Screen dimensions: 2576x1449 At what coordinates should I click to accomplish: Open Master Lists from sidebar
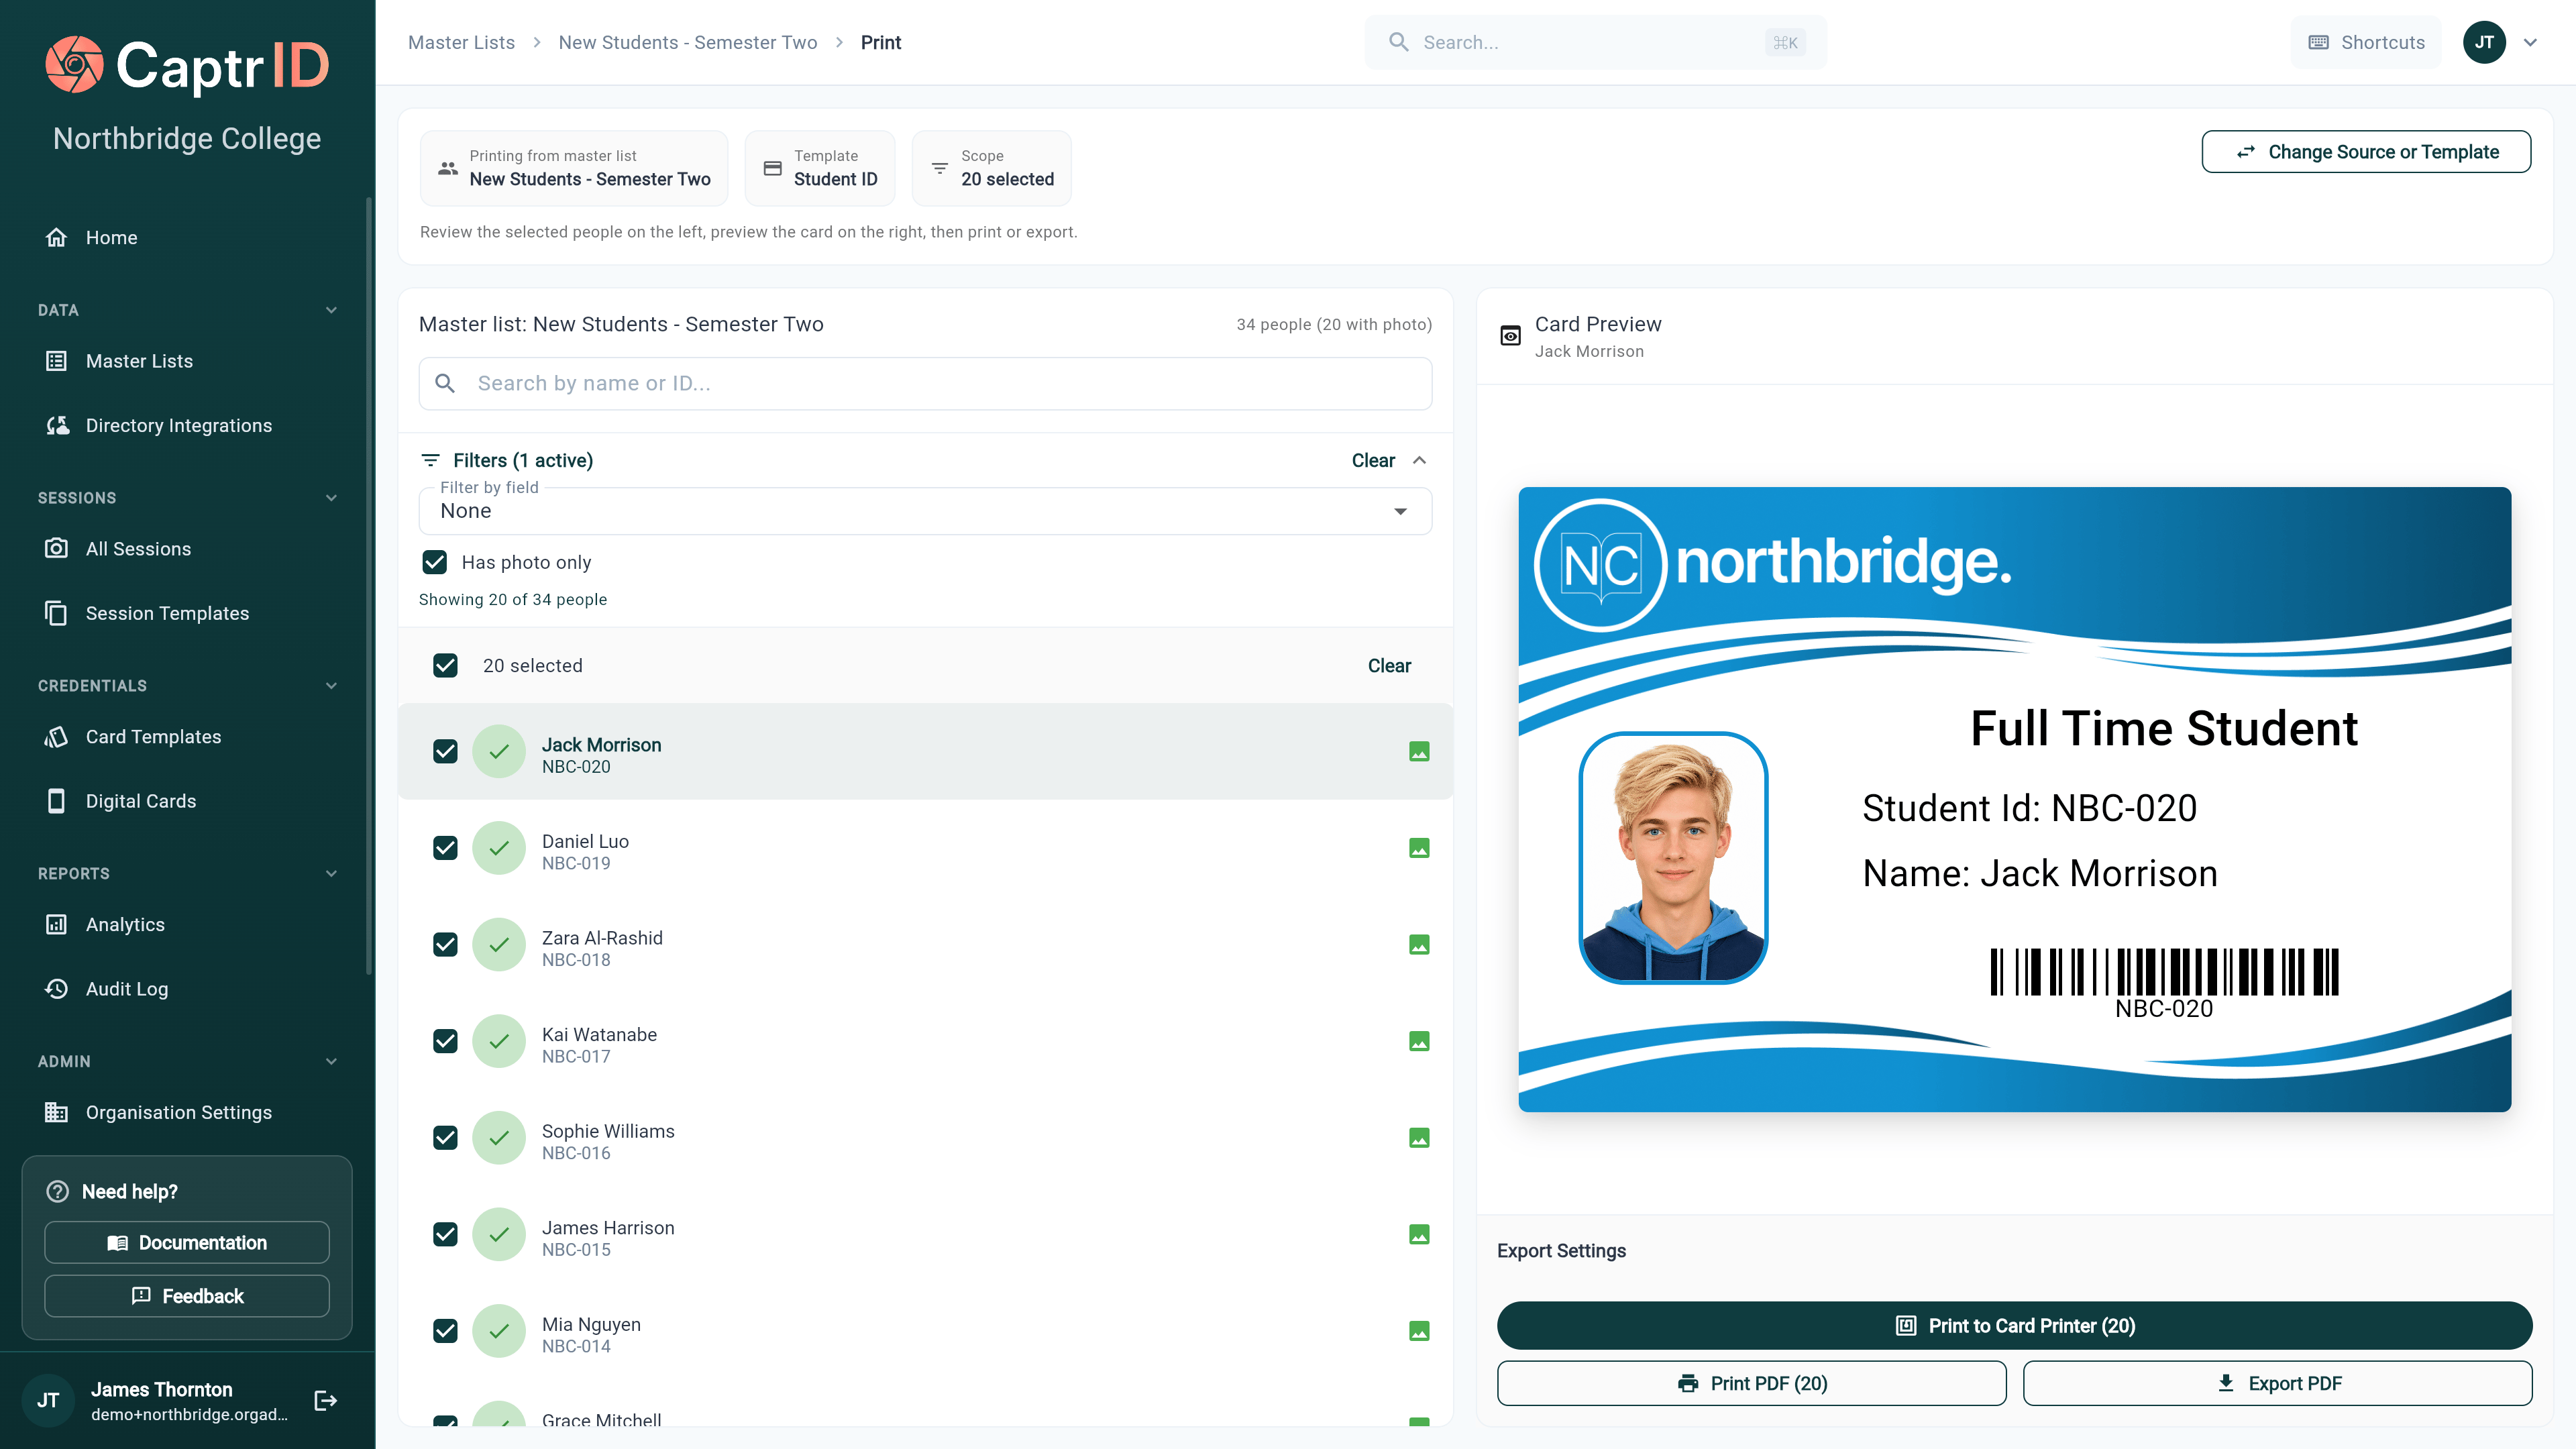coord(139,361)
